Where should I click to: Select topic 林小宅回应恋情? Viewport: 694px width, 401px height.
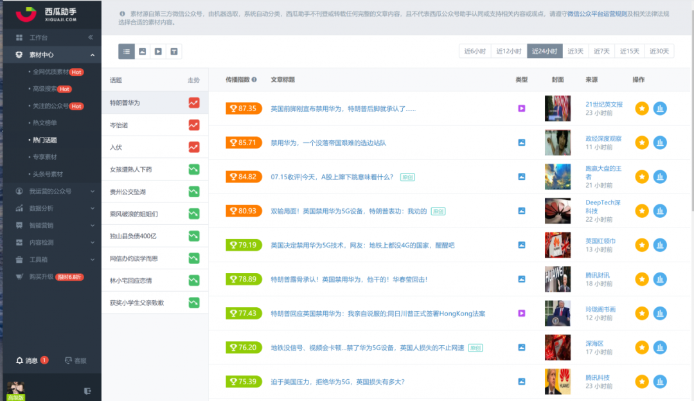coord(131,280)
